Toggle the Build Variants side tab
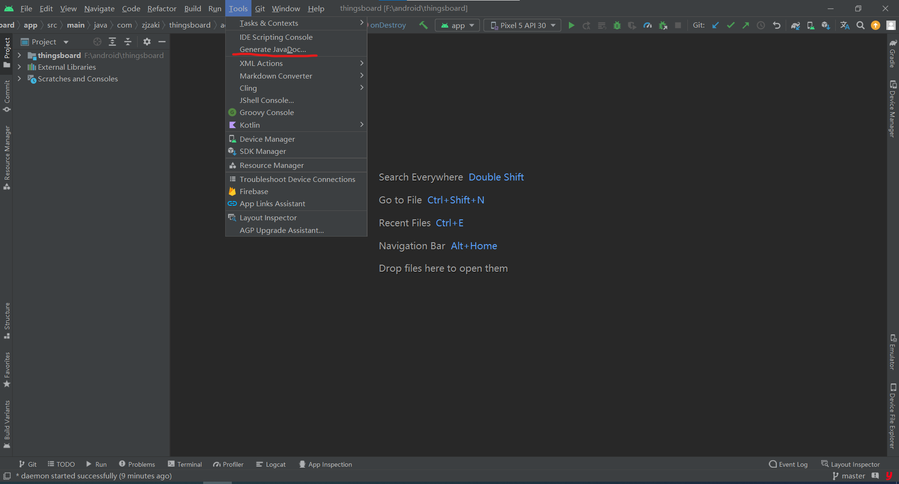 click(7, 424)
